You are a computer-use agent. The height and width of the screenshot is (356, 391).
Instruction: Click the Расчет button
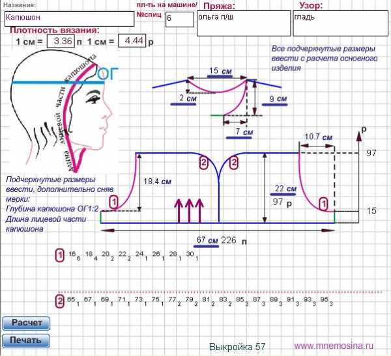(x=26, y=323)
